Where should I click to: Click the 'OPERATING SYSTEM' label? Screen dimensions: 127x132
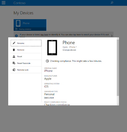(52, 84)
